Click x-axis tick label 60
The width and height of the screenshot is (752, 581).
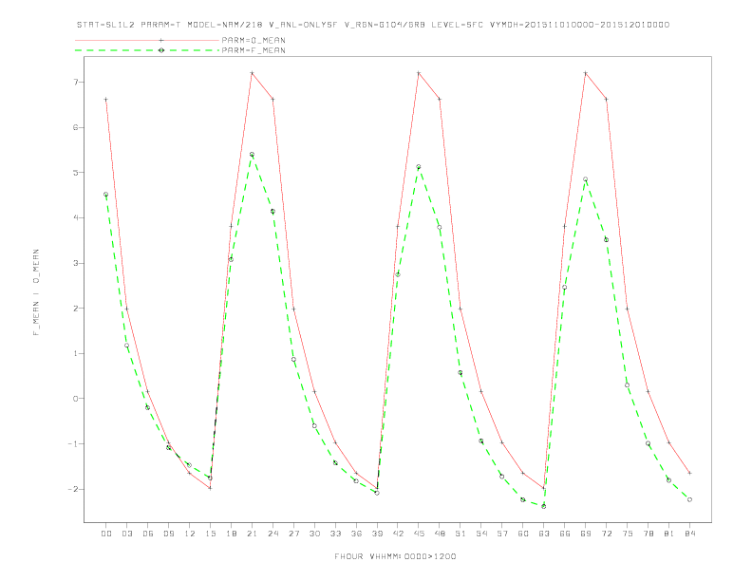[x=523, y=534]
